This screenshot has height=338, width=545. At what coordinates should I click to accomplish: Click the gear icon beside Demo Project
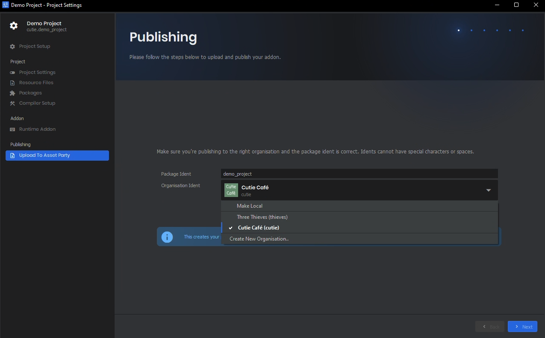pos(14,26)
